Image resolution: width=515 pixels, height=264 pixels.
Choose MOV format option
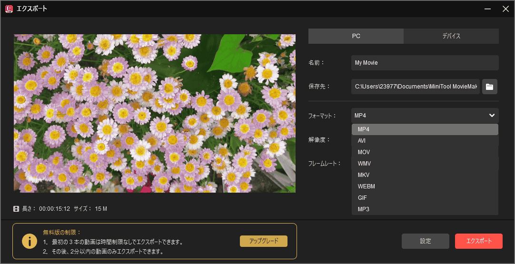point(425,152)
